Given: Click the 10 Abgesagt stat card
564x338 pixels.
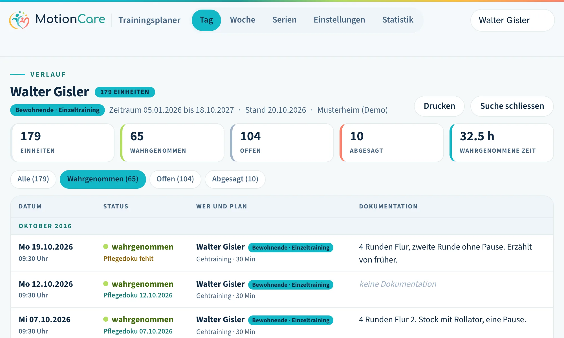Looking at the screenshot, I should coord(392,143).
